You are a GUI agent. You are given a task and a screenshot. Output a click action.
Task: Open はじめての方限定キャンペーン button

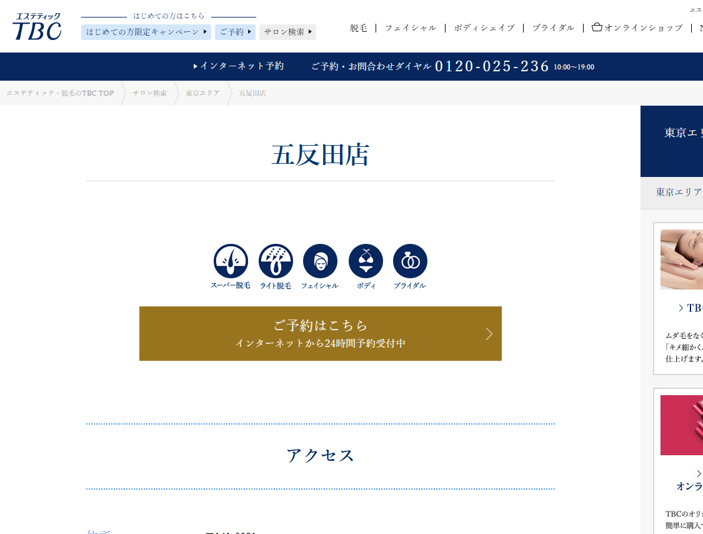pyautogui.click(x=146, y=32)
